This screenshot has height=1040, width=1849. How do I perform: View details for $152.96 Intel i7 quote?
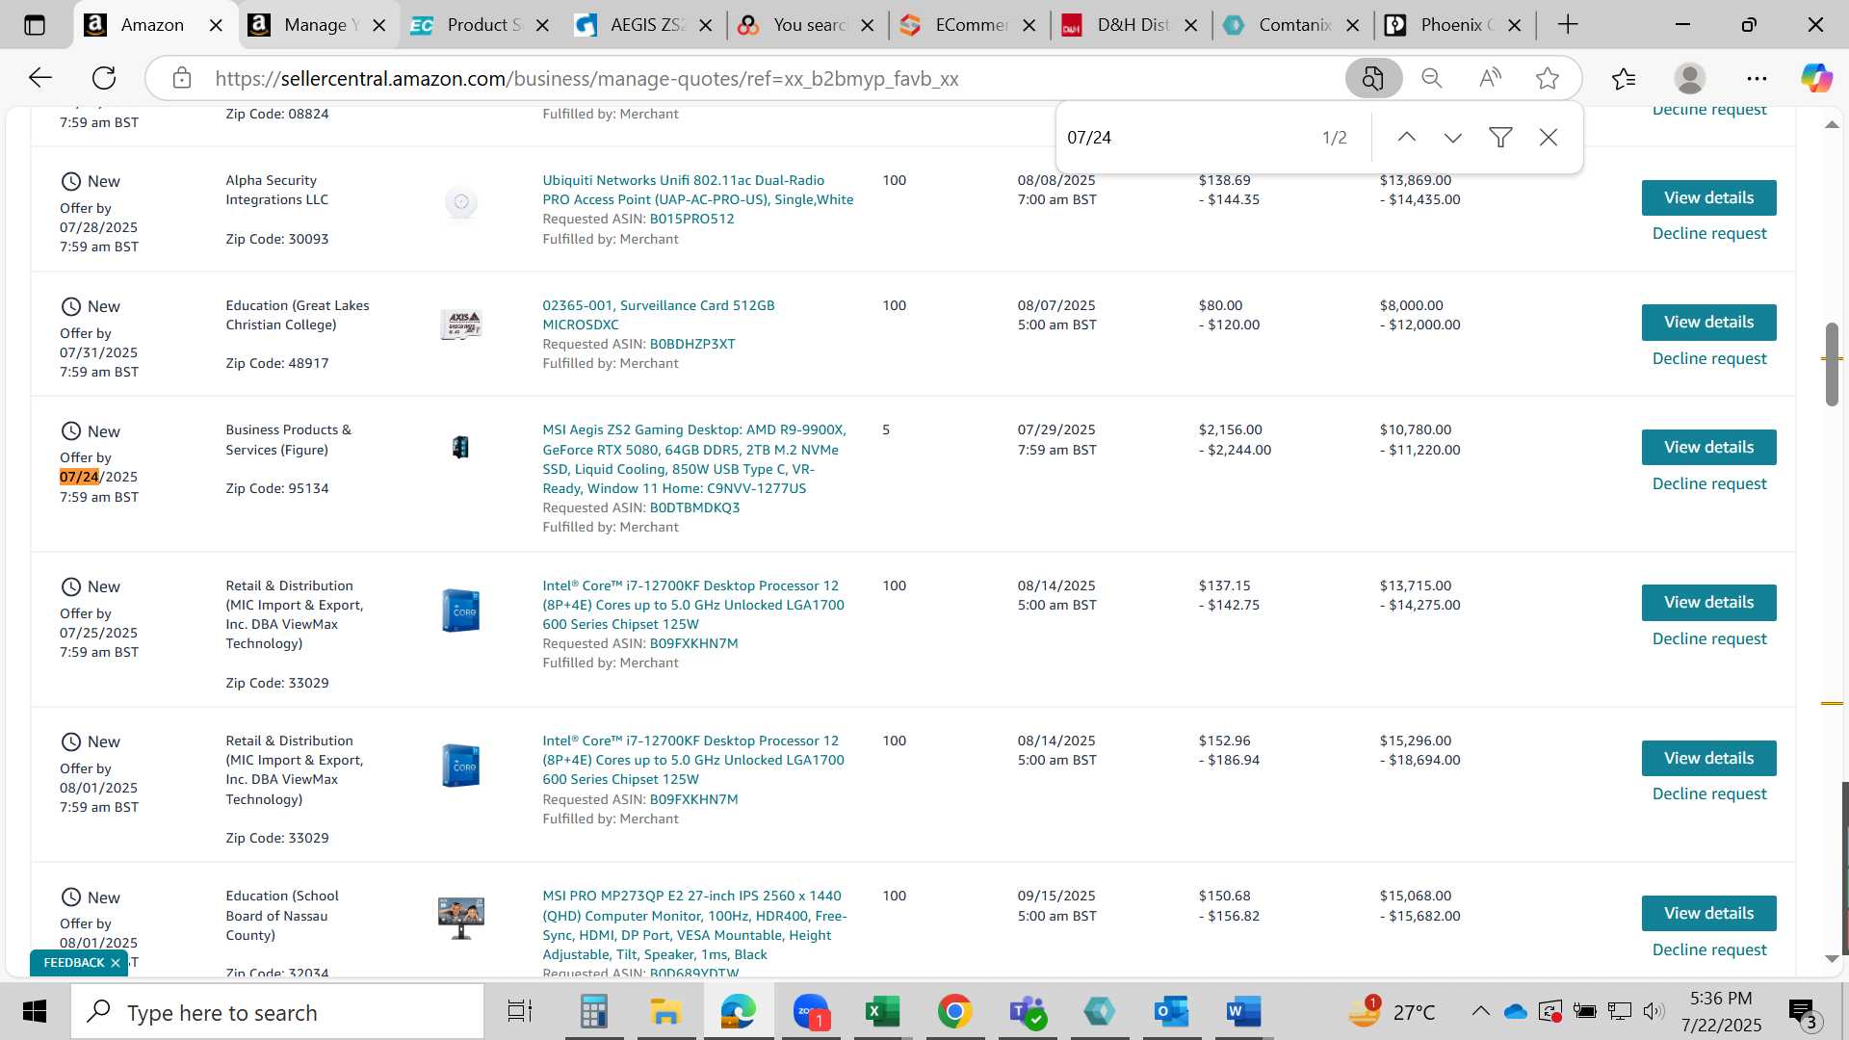(1708, 758)
